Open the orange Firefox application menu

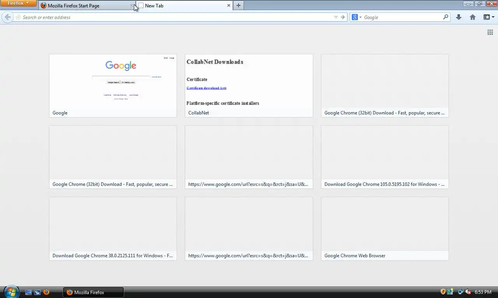[x=18, y=3]
